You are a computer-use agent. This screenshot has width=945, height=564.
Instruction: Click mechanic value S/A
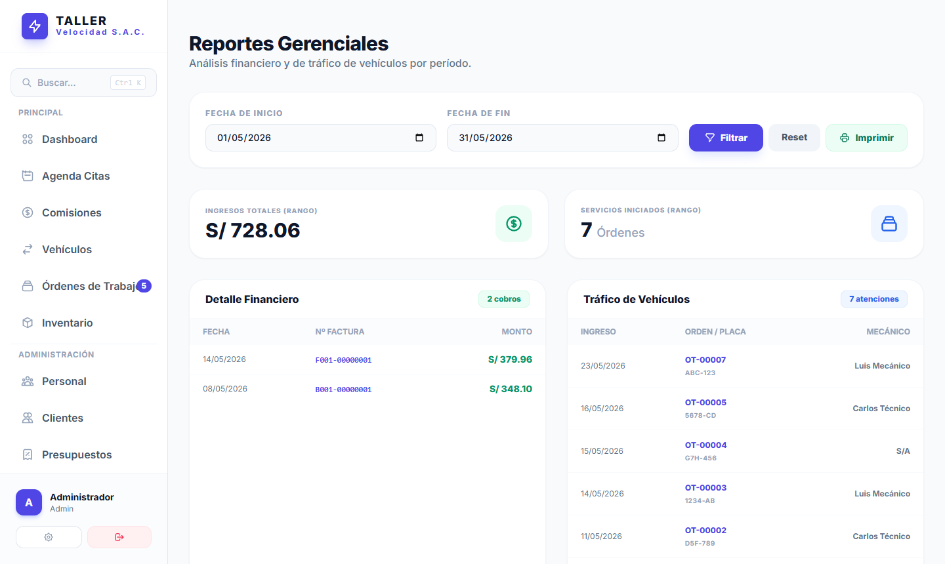tap(903, 451)
